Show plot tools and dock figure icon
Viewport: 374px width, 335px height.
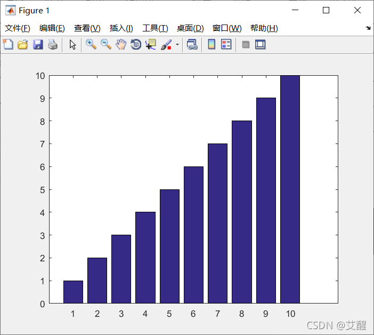[x=260, y=45]
